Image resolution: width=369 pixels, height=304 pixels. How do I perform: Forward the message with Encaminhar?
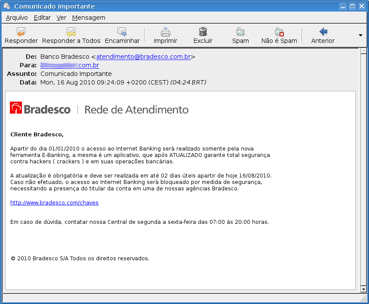122,36
